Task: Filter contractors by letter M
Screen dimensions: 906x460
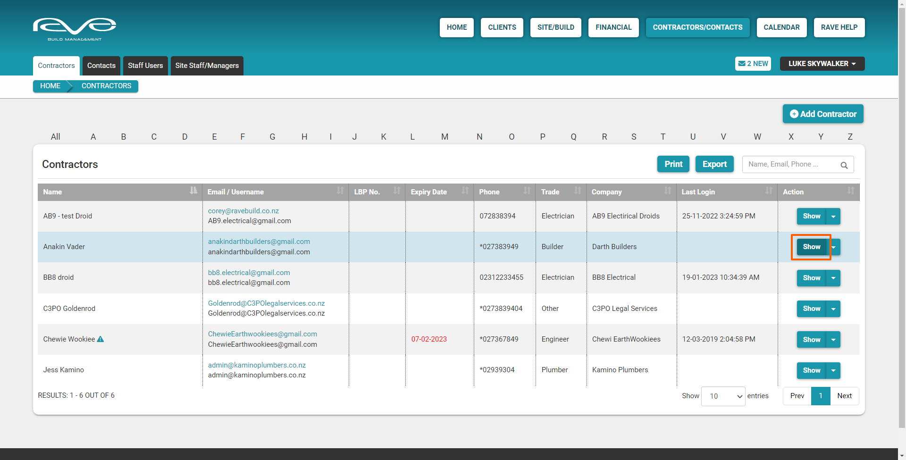Action: pos(445,137)
